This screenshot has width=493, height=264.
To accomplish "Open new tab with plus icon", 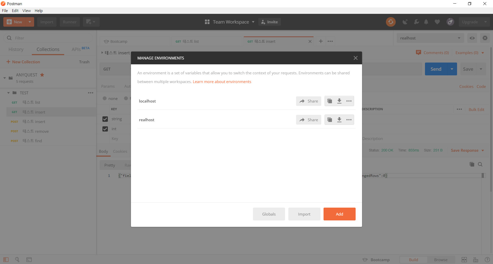I will (321, 41).
